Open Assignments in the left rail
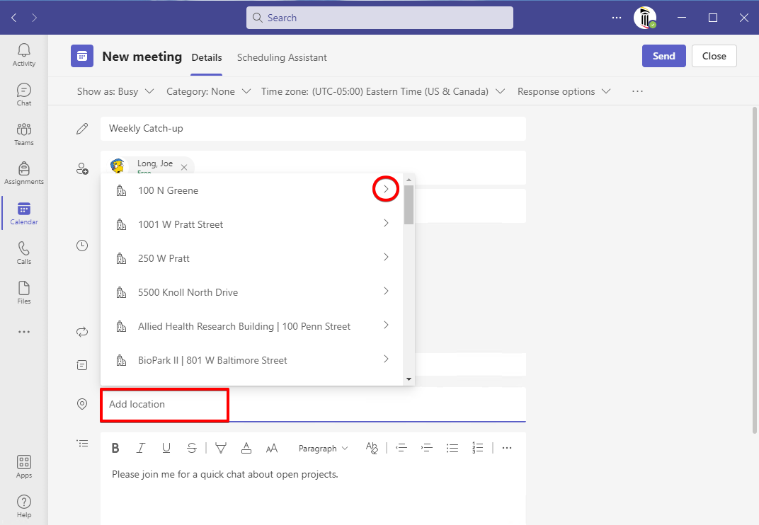759x525 pixels. click(x=24, y=173)
